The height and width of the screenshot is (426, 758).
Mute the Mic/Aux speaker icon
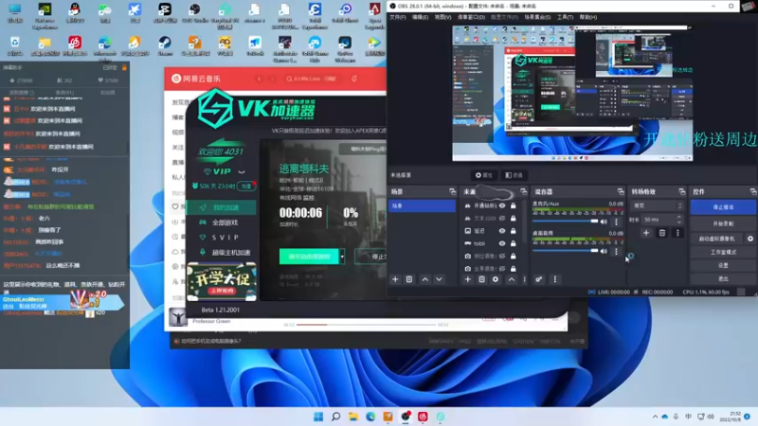pyautogui.click(x=604, y=222)
